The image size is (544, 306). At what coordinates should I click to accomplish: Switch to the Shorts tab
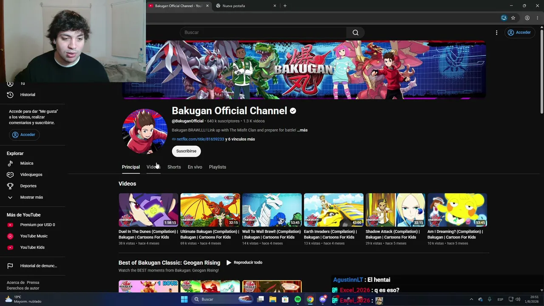(x=174, y=167)
